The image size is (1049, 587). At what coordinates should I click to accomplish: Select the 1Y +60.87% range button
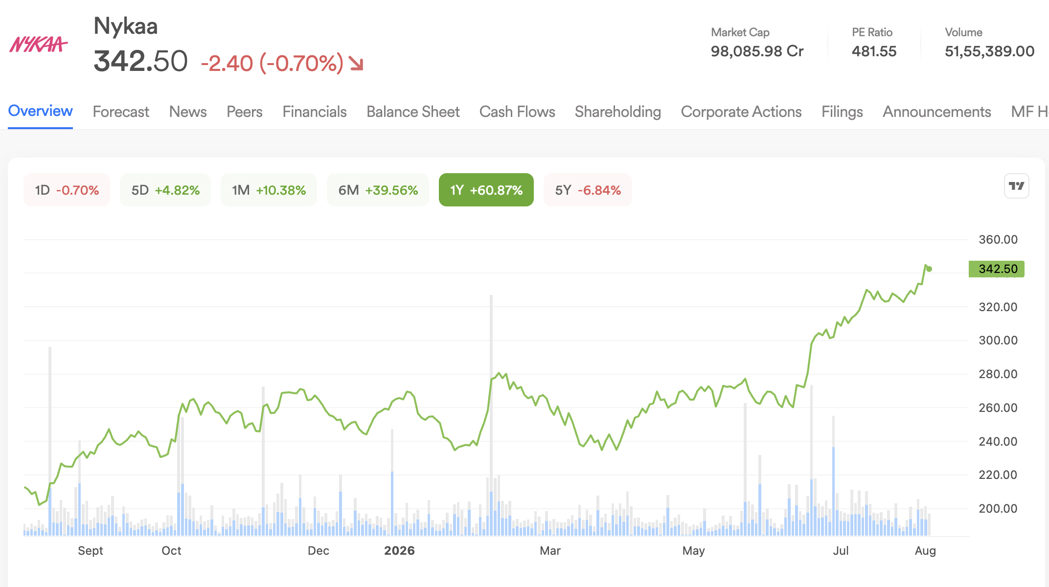pyautogui.click(x=486, y=190)
